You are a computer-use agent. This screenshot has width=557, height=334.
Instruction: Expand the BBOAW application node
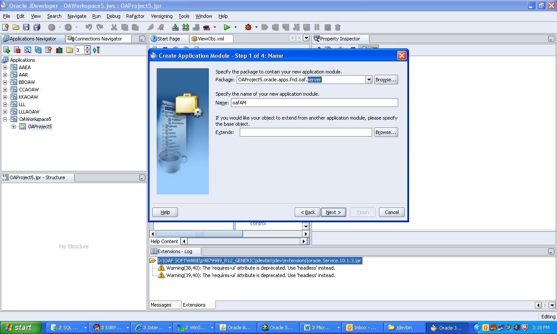5,82
